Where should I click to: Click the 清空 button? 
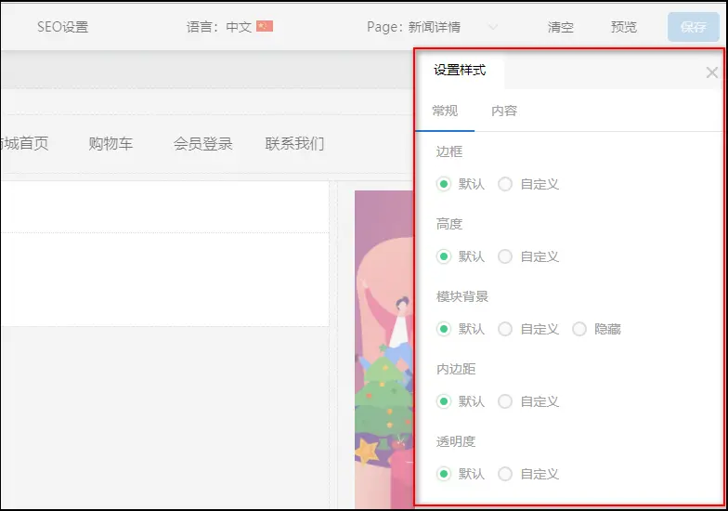coord(561,27)
